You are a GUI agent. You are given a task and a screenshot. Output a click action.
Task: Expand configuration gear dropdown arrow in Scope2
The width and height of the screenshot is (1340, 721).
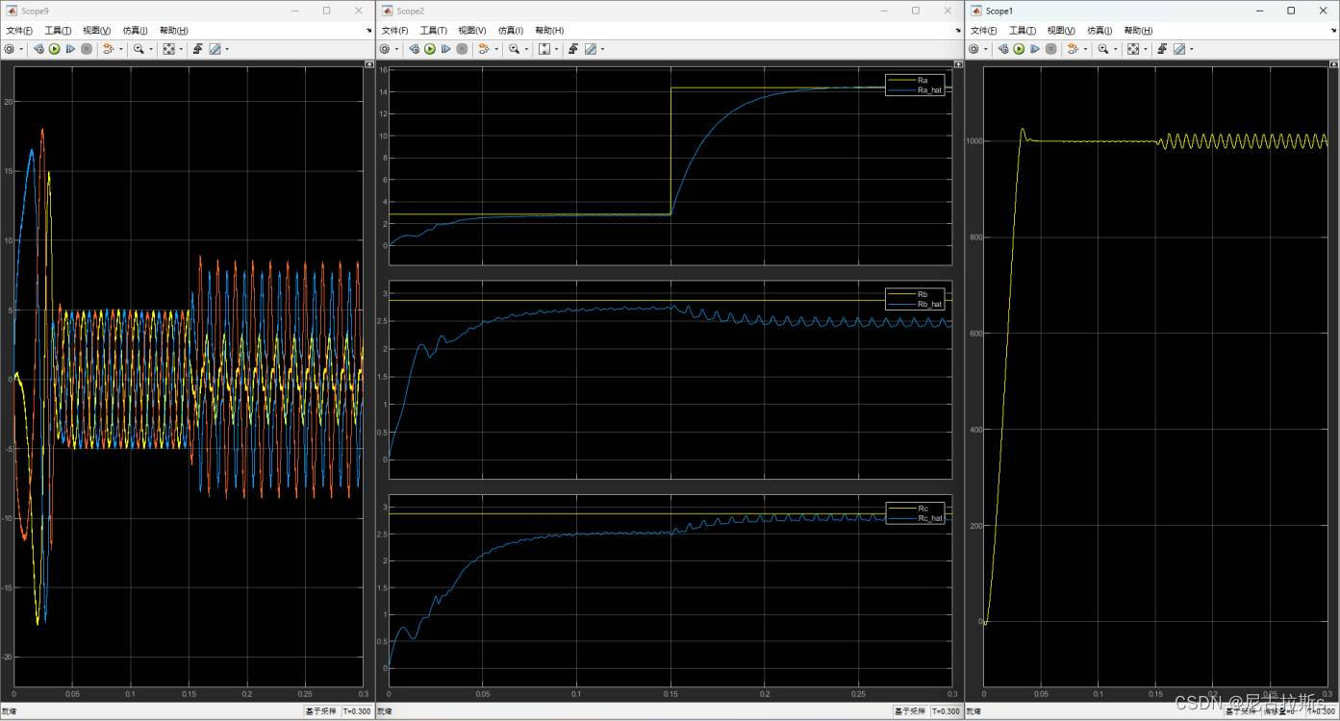tap(396, 49)
